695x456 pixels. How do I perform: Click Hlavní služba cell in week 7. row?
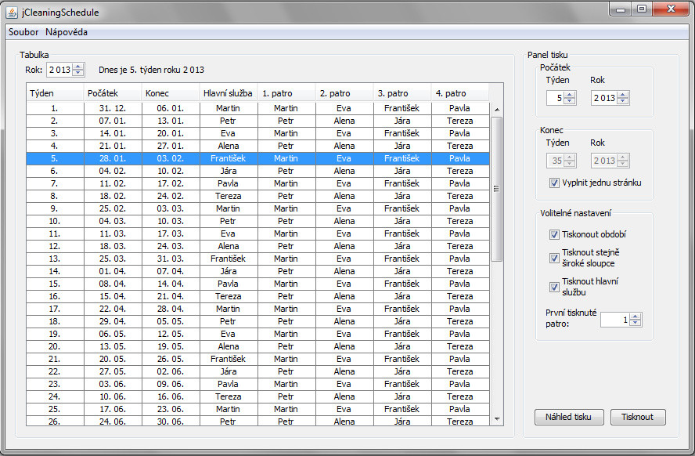point(229,183)
